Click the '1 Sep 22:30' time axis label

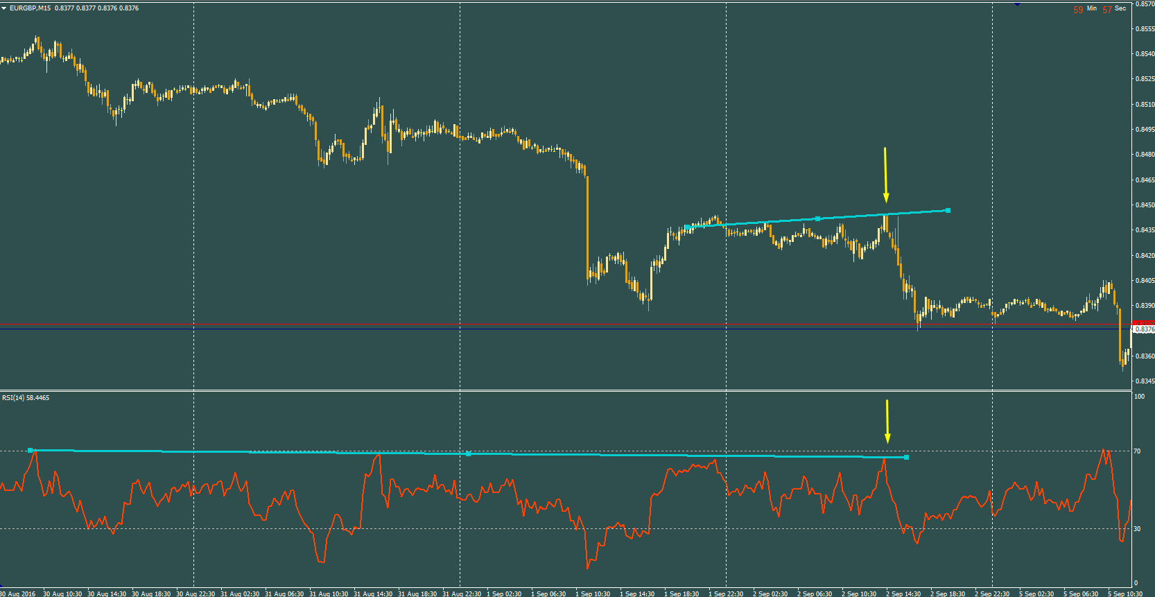726,594
